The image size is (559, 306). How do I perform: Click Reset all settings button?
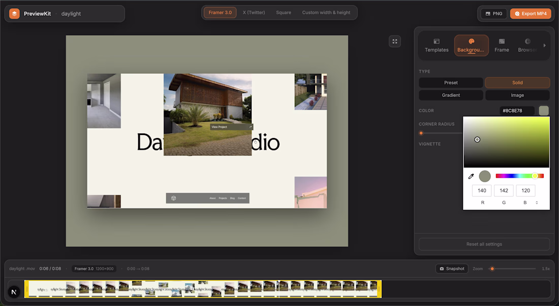click(484, 244)
